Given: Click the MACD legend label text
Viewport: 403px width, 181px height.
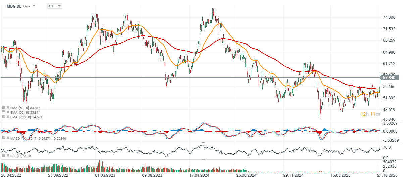Looking at the screenshot, I should click(x=15, y=138).
